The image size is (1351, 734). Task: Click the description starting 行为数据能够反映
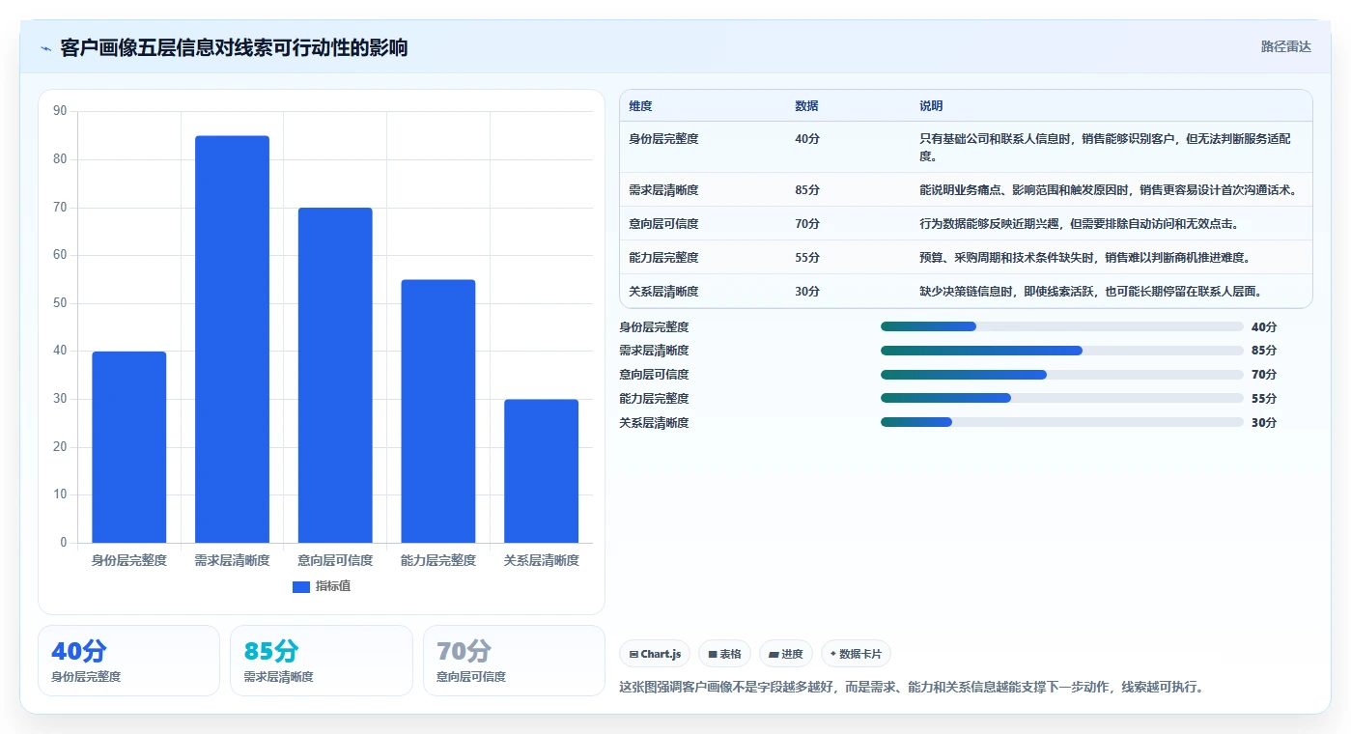pos(1079,223)
